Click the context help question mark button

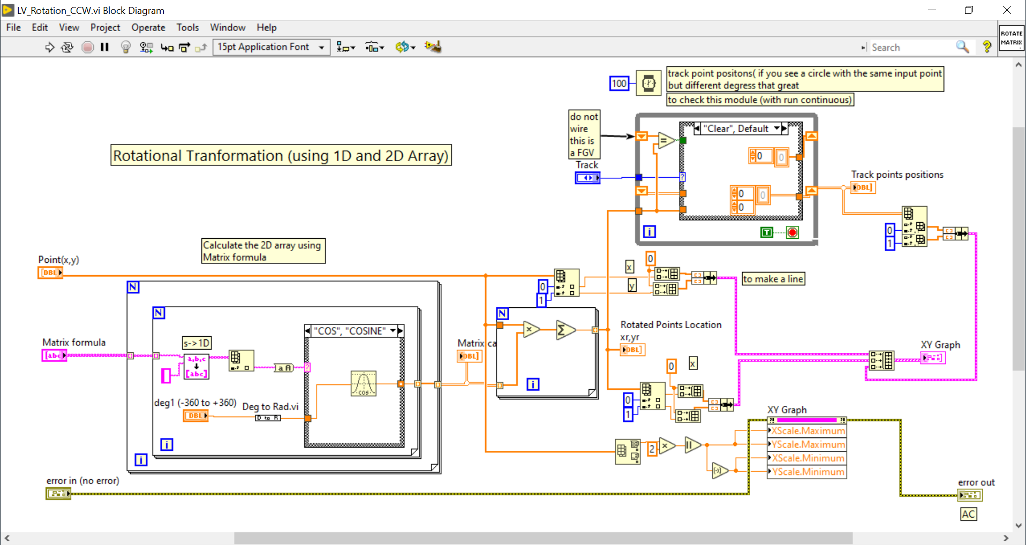pos(988,47)
